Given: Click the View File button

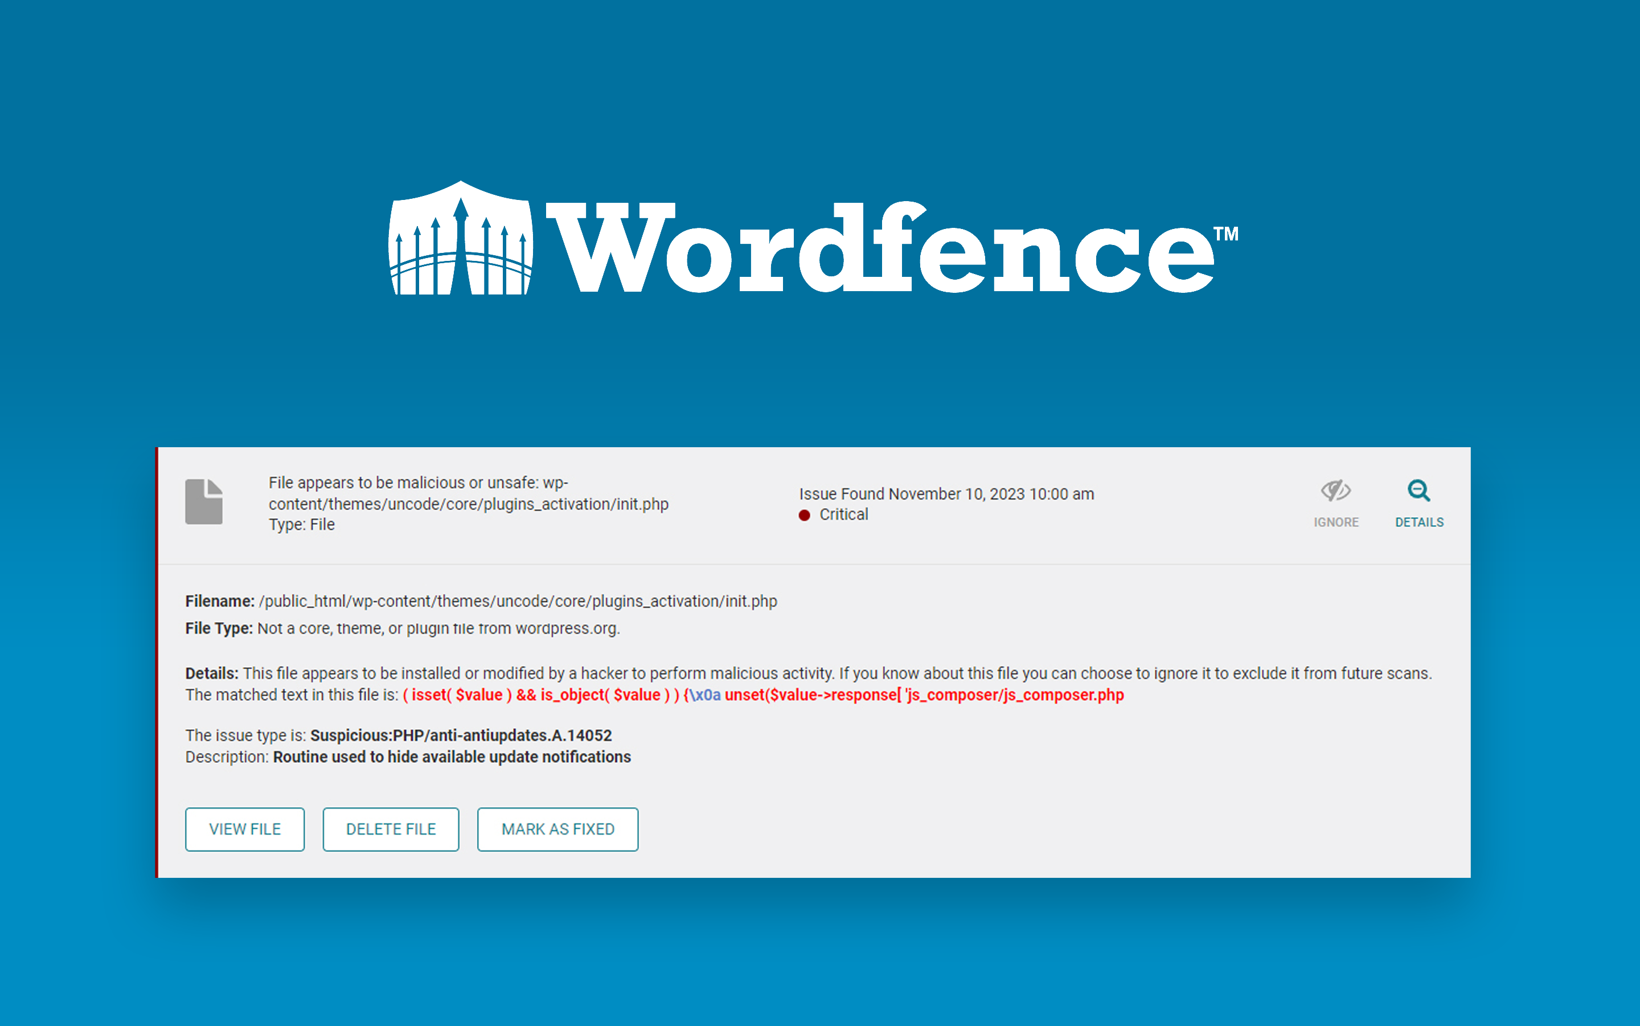Looking at the screenshot, I should tap(245, 828).
